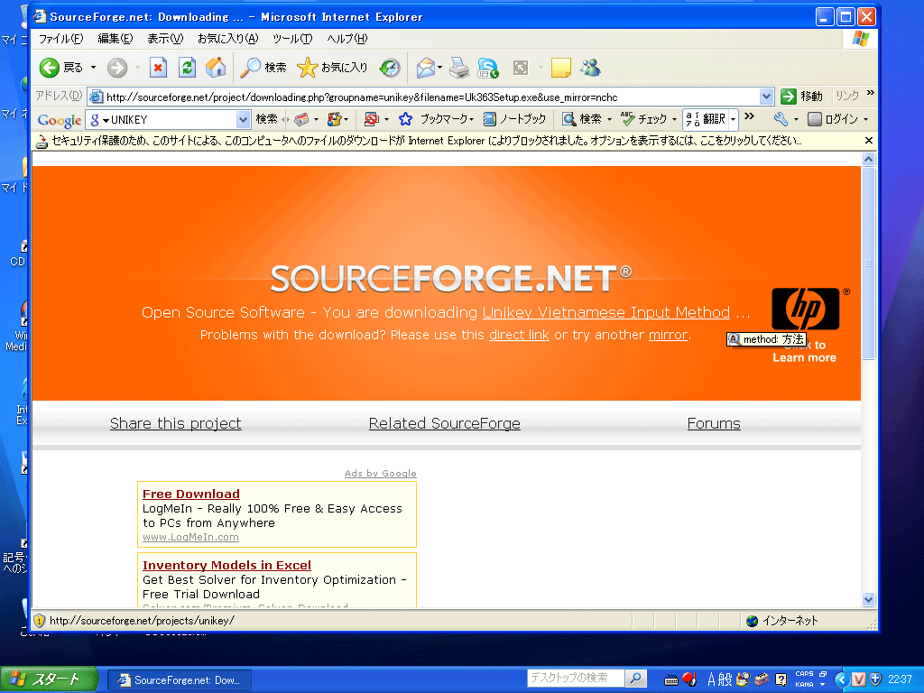This screenshot has width=924, height=693.
Task: Open お気に入り Favorites star button
Action: click(x=332, y=68)
